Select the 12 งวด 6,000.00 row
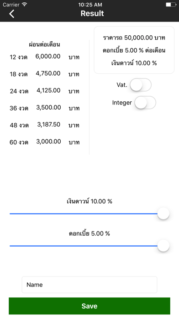Image resolution: width=179 pixels, height=319 pixels. (x=45, y=57)
